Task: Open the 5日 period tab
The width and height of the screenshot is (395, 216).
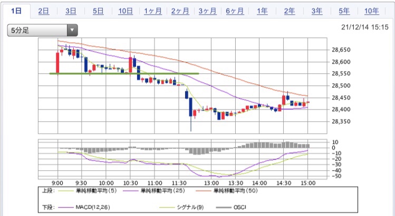Action: click(x=98, y=11)
